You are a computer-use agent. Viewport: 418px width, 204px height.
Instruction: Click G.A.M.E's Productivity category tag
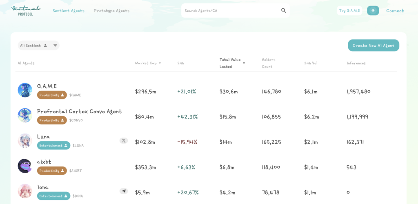point(52,95)
